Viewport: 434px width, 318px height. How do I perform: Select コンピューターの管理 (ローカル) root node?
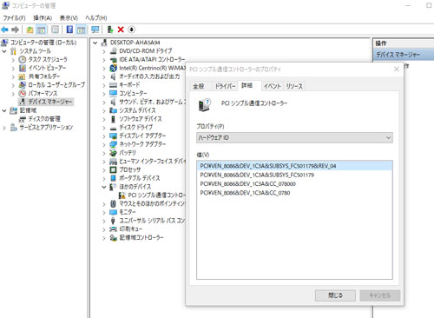(x=43, y=43)
